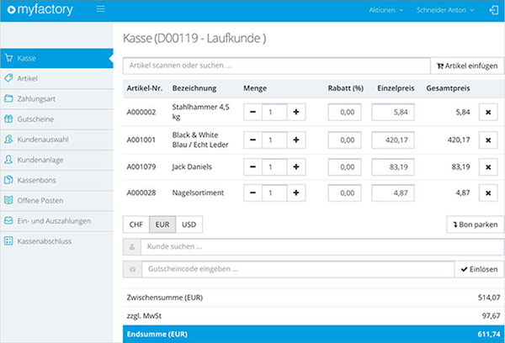Decrease quantity of Stahlhammer 4,5 kg
This screenshot has width=505, height=343.
[252, 112]
